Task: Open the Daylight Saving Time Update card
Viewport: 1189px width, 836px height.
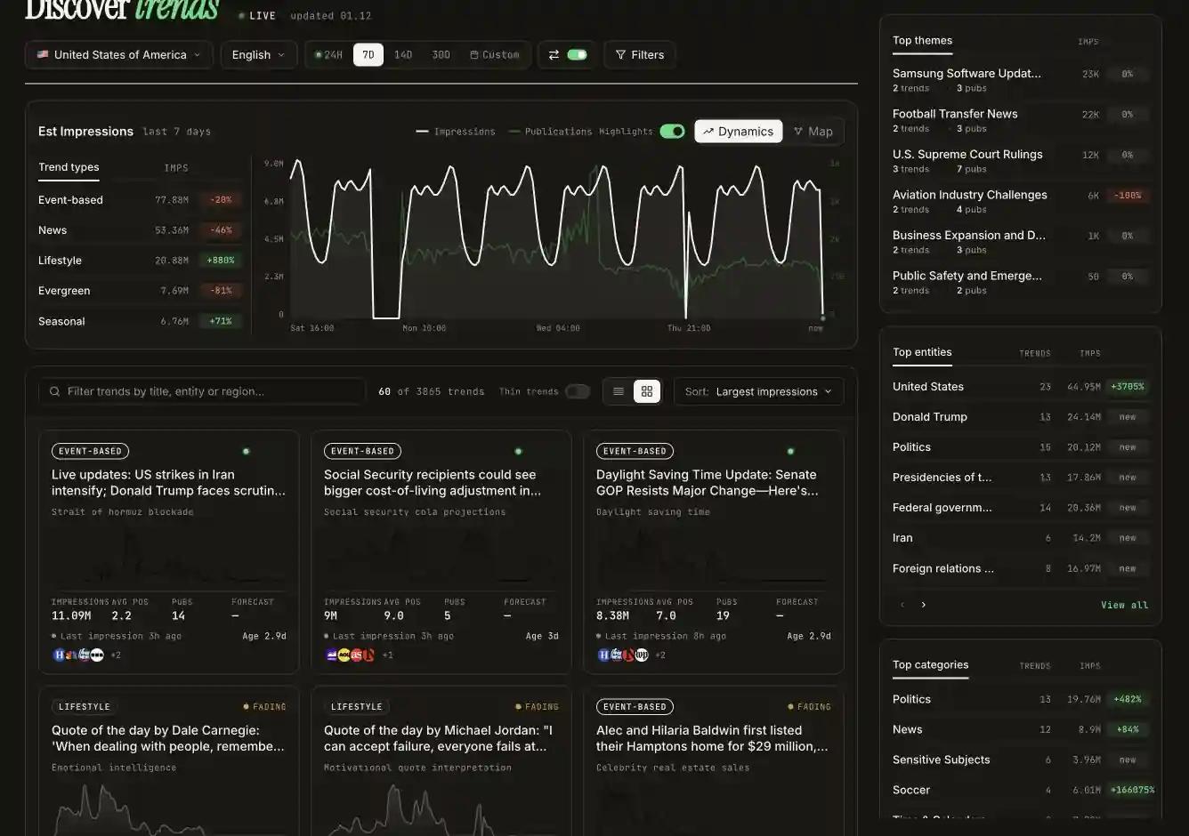Action: (x=714, y=551)
